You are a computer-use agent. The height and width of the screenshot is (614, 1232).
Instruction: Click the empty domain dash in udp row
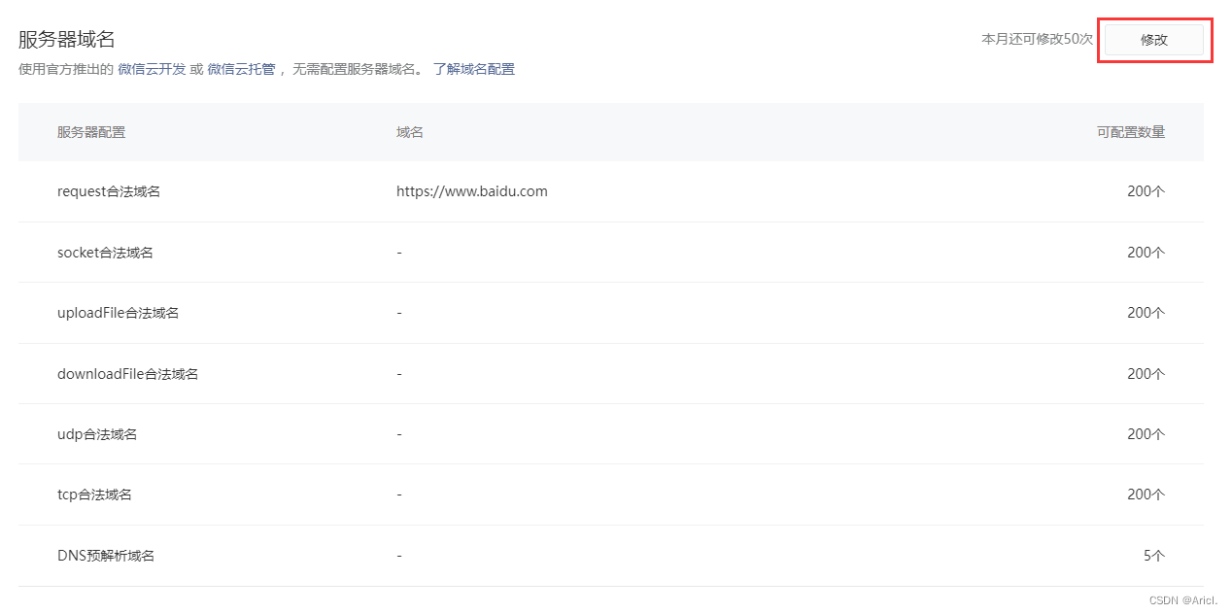pos(399,434)
